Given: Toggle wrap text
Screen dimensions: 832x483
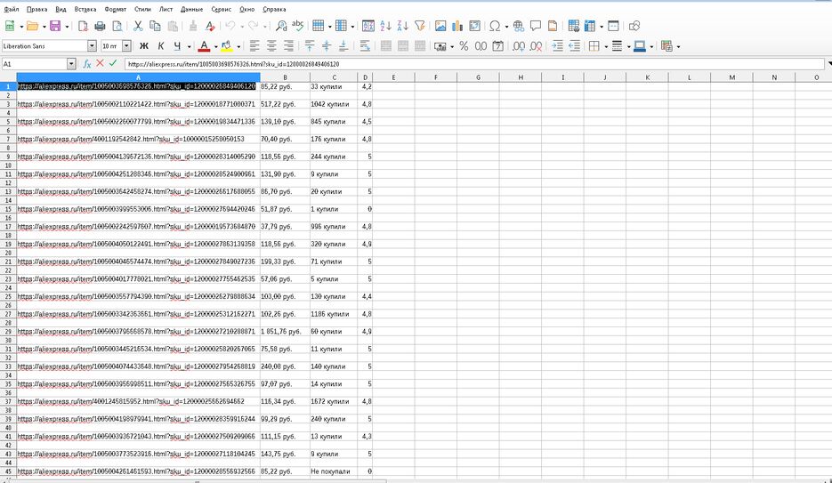Looking at the screenshot, I should [365, 46].
